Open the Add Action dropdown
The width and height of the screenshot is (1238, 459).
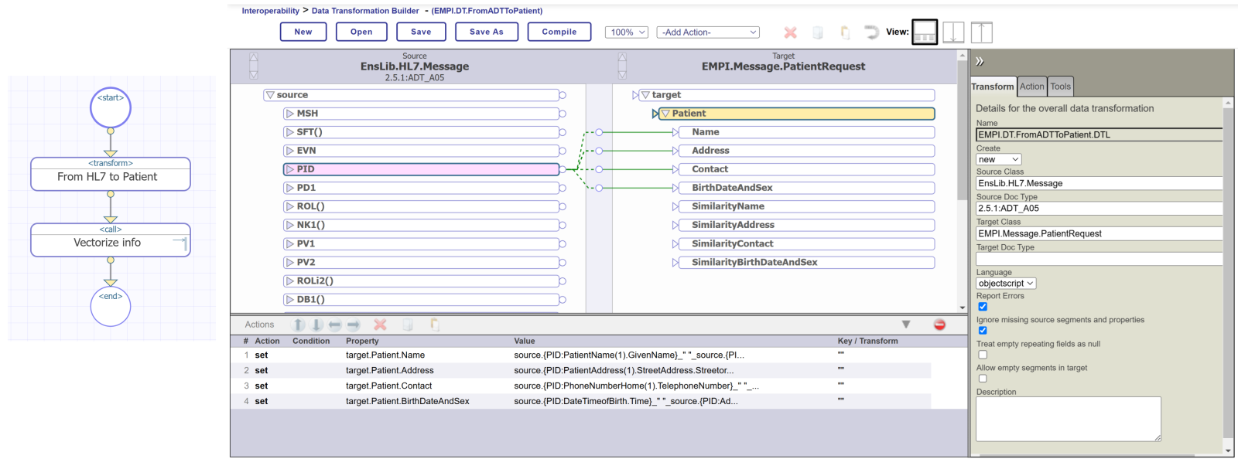(708, 32)
